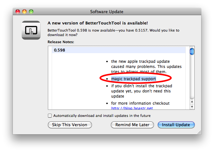The width and height of the screenshot is (214, 152).
Task: Click the BetterTouchTool app icon
Action: (x=31, y=30)
